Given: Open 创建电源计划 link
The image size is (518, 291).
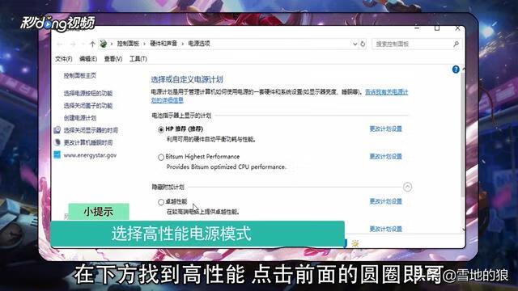Looking at the screenshot, I should [80, 118].
